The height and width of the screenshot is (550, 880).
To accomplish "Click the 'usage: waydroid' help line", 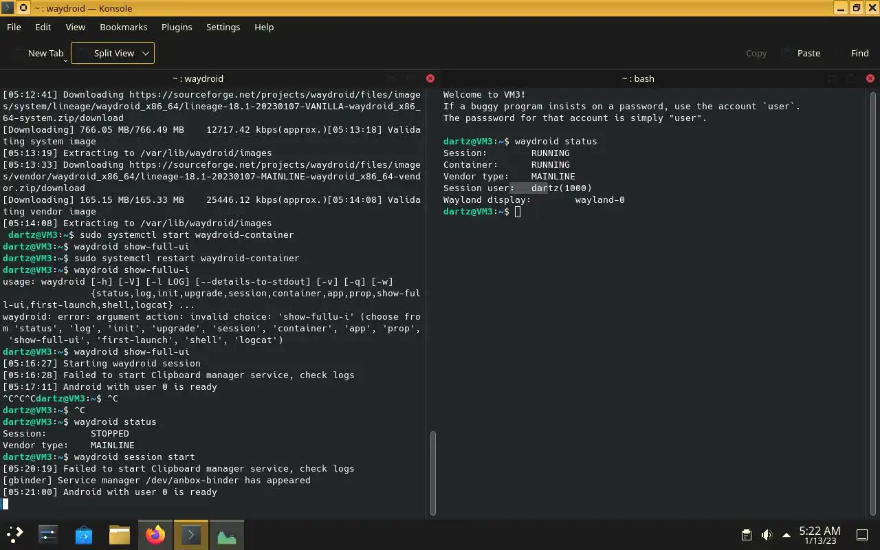I will pyautogui.click(x=198, y=281).
